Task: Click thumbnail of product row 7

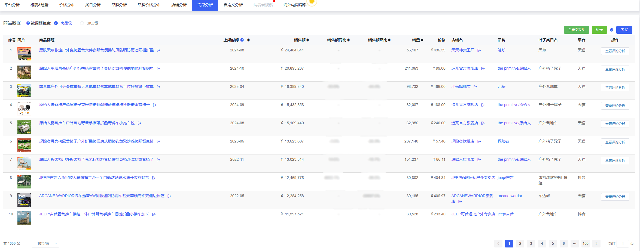Action: click(24, 163)
